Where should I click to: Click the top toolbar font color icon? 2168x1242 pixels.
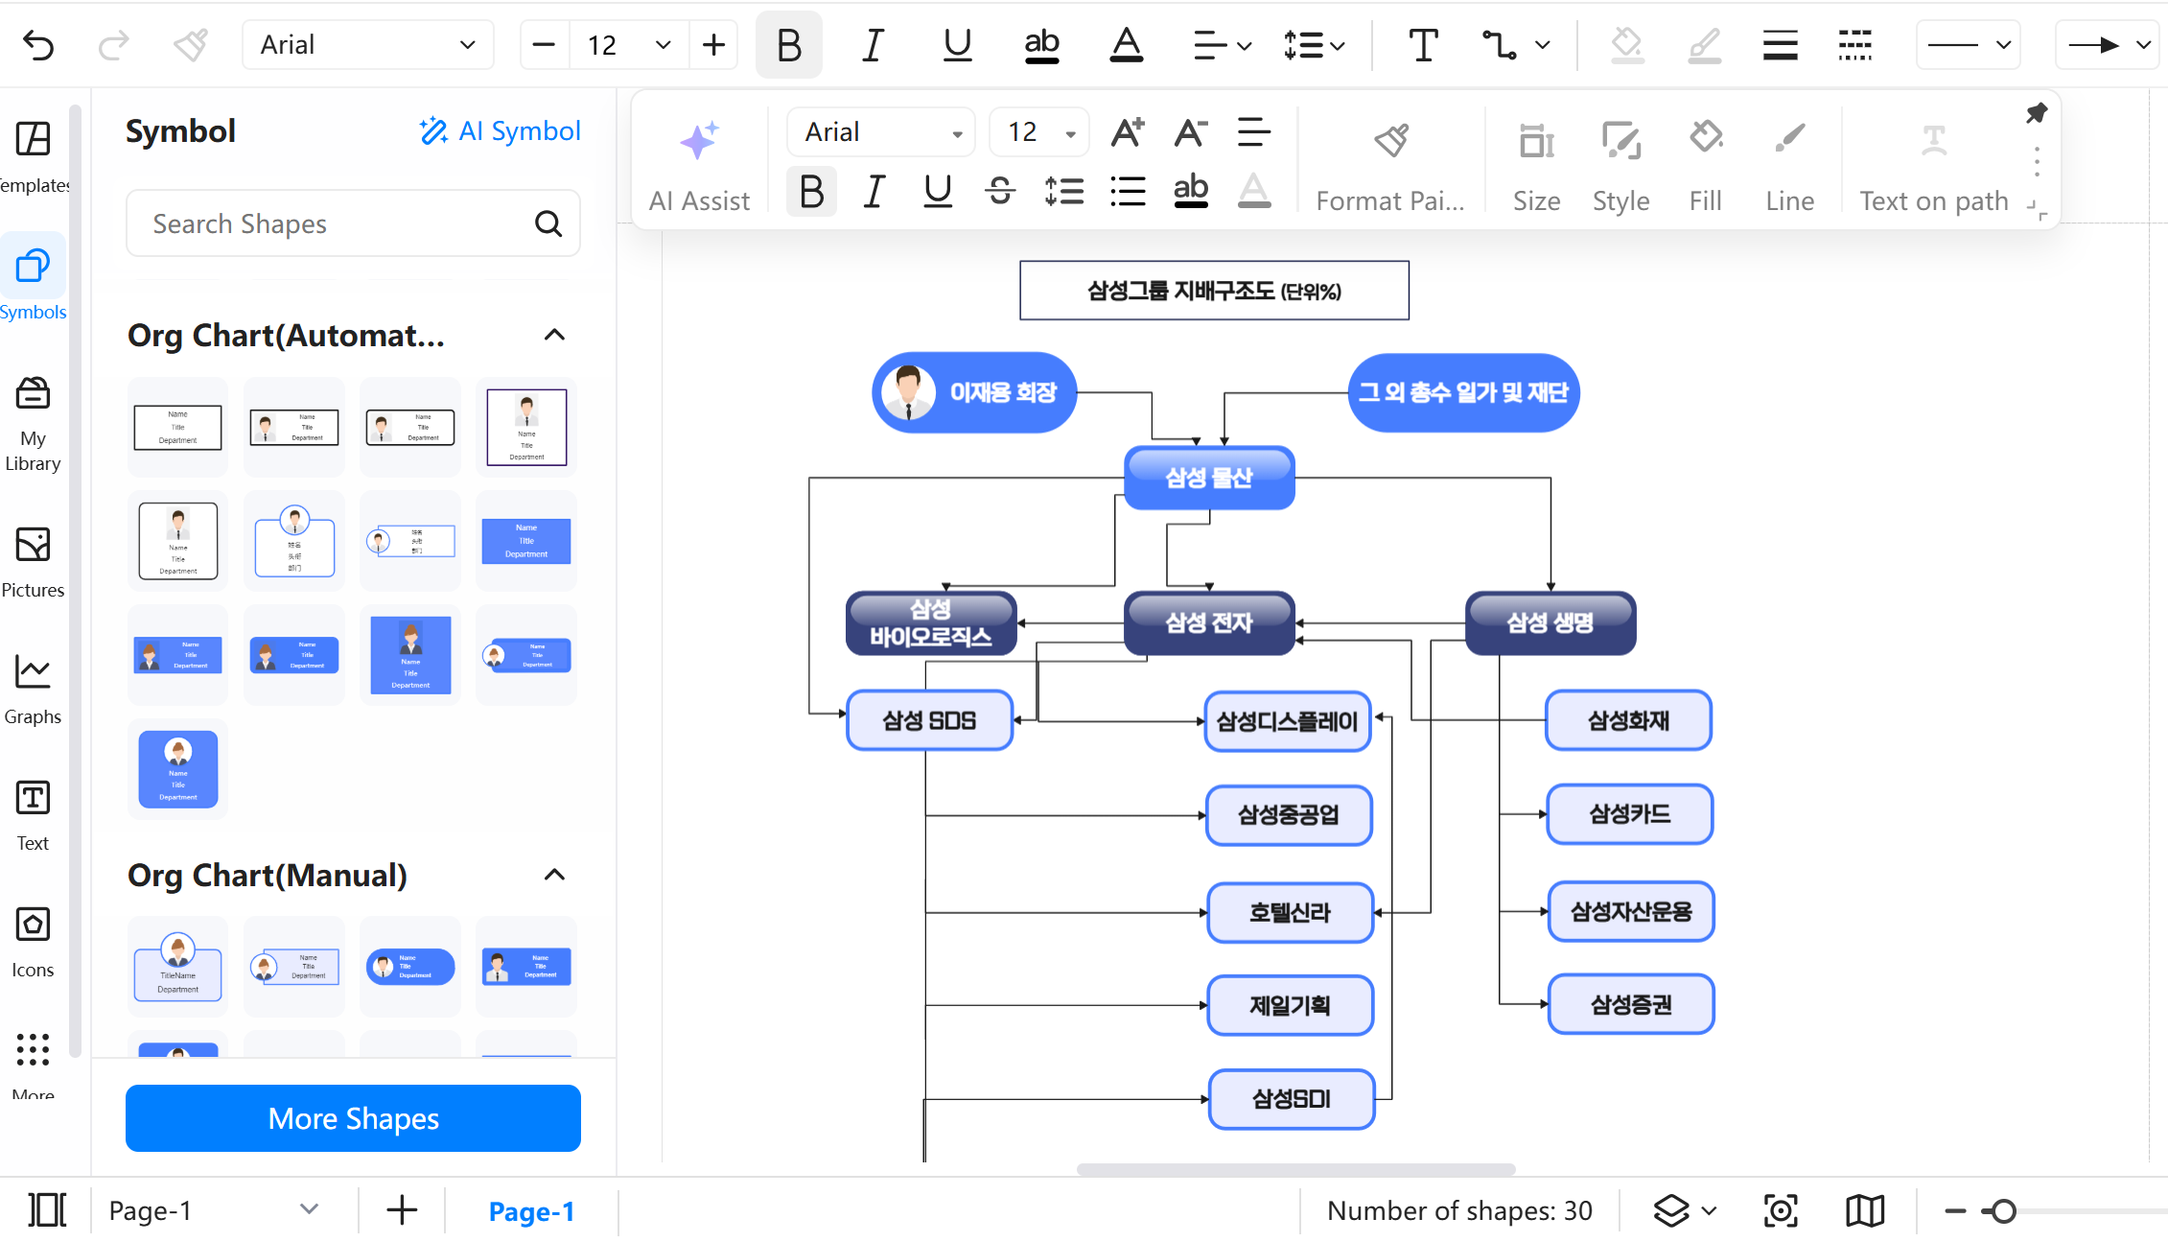1126,45
